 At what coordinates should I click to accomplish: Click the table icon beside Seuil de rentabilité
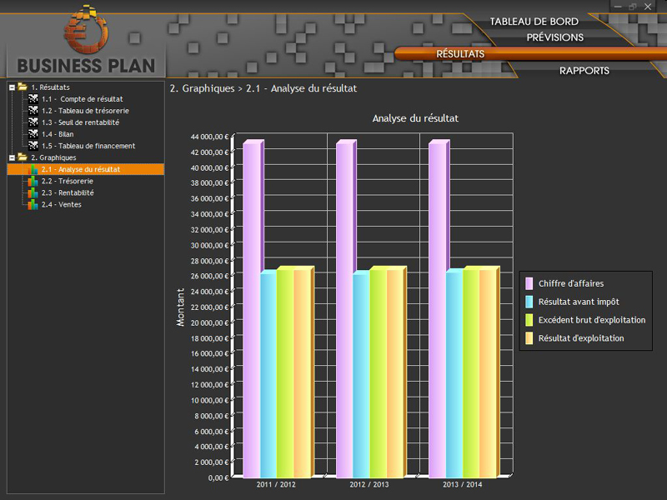(33, 122)
